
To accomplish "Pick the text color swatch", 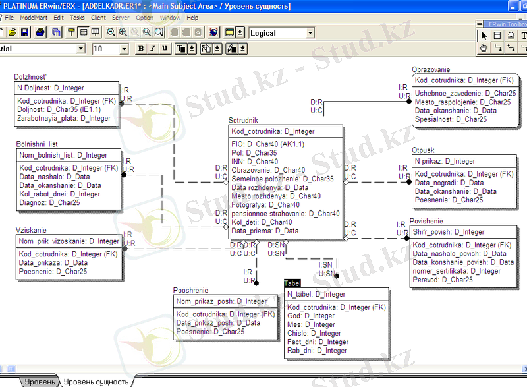I will pyautogui.click(x=181, y=49).
